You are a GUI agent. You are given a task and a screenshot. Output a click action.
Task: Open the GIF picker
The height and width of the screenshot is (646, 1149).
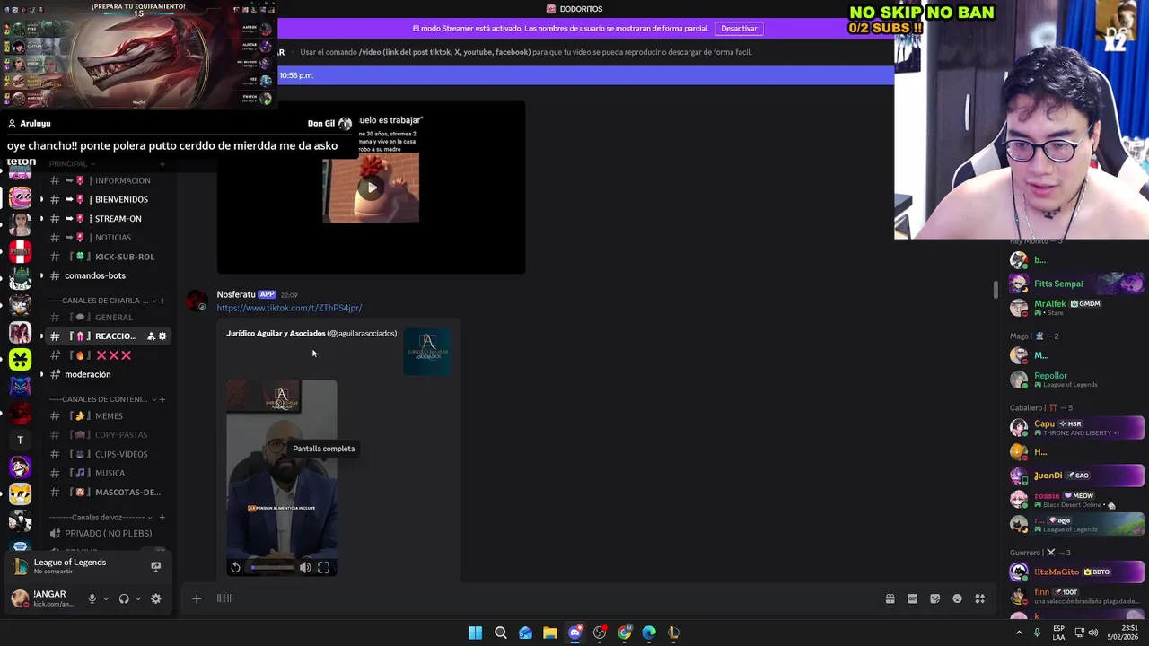pyautogui.click(x=912, y=598)
